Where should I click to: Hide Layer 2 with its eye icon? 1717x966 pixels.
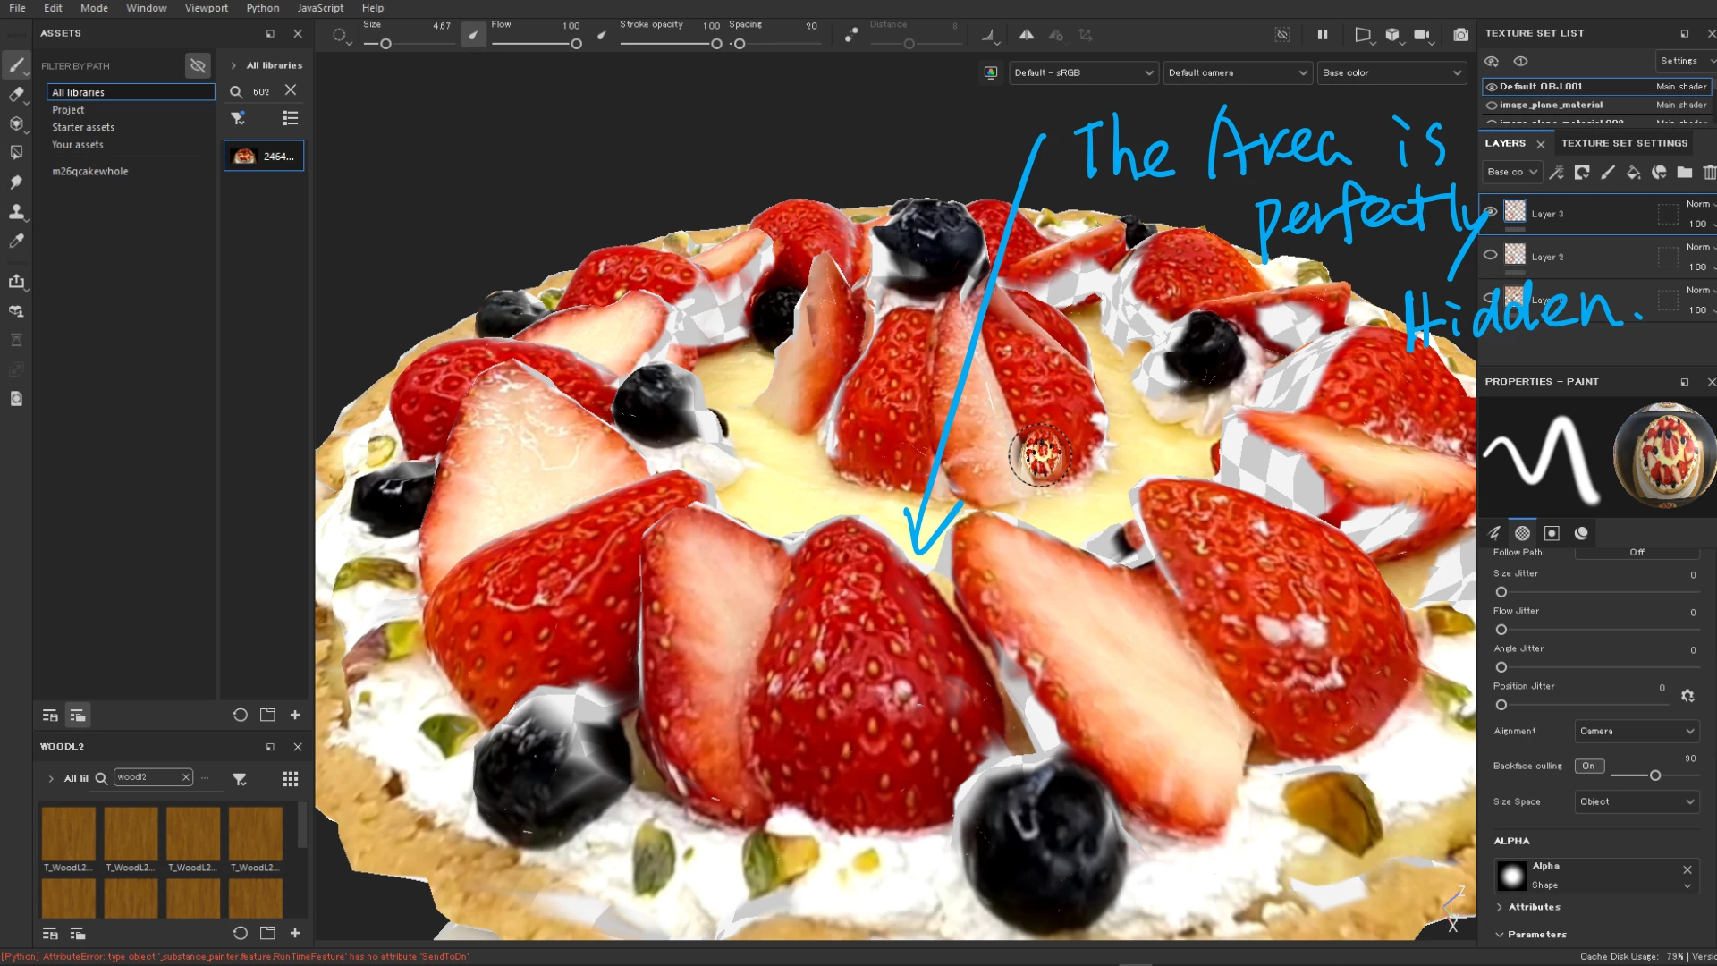pos(1490,255)
